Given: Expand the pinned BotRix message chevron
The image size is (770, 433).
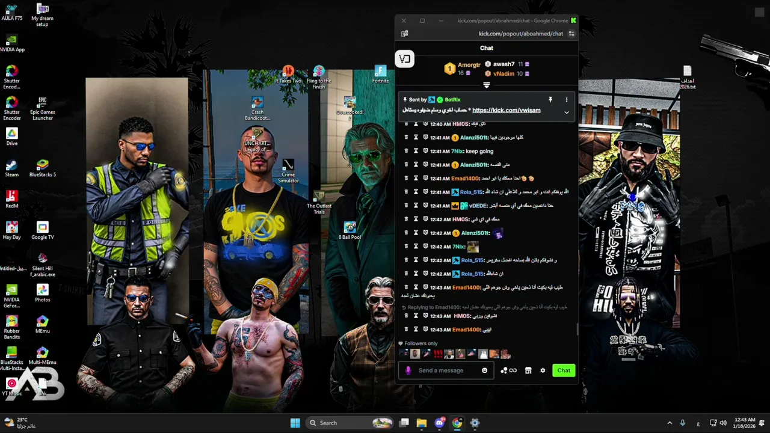Looking at the screenshot, I should pyautogui.click(x=566, y=112).
